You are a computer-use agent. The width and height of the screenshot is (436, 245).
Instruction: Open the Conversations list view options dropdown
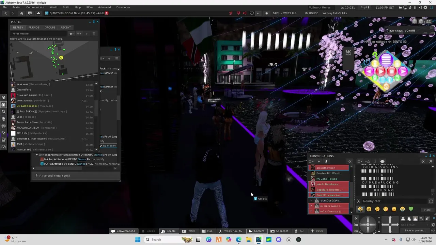[312, 162]
